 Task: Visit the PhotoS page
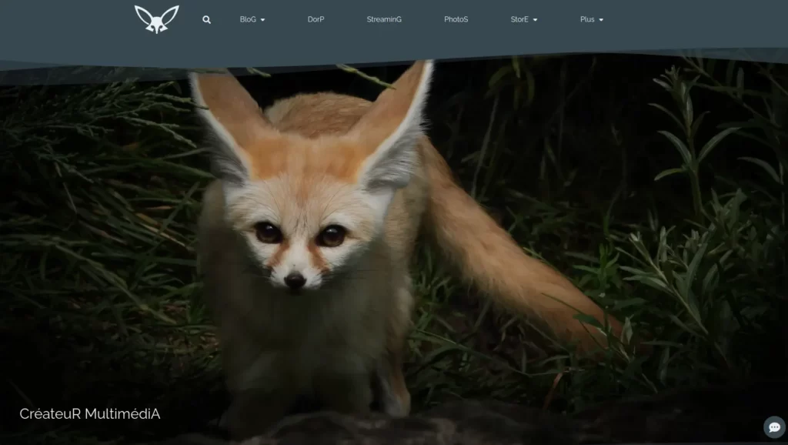tap(456, 19)
